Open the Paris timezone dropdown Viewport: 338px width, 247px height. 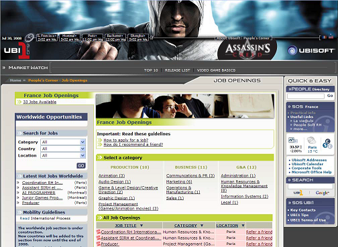[93, 35]
